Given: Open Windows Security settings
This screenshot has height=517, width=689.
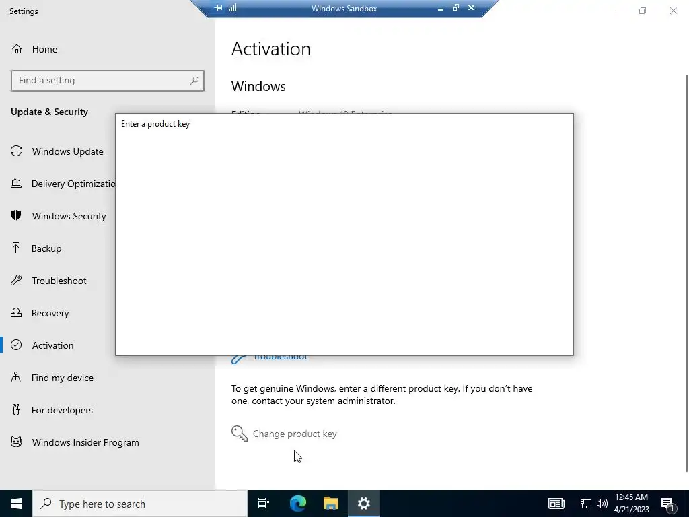Looking at the screenshot, I should pos(58,216).
